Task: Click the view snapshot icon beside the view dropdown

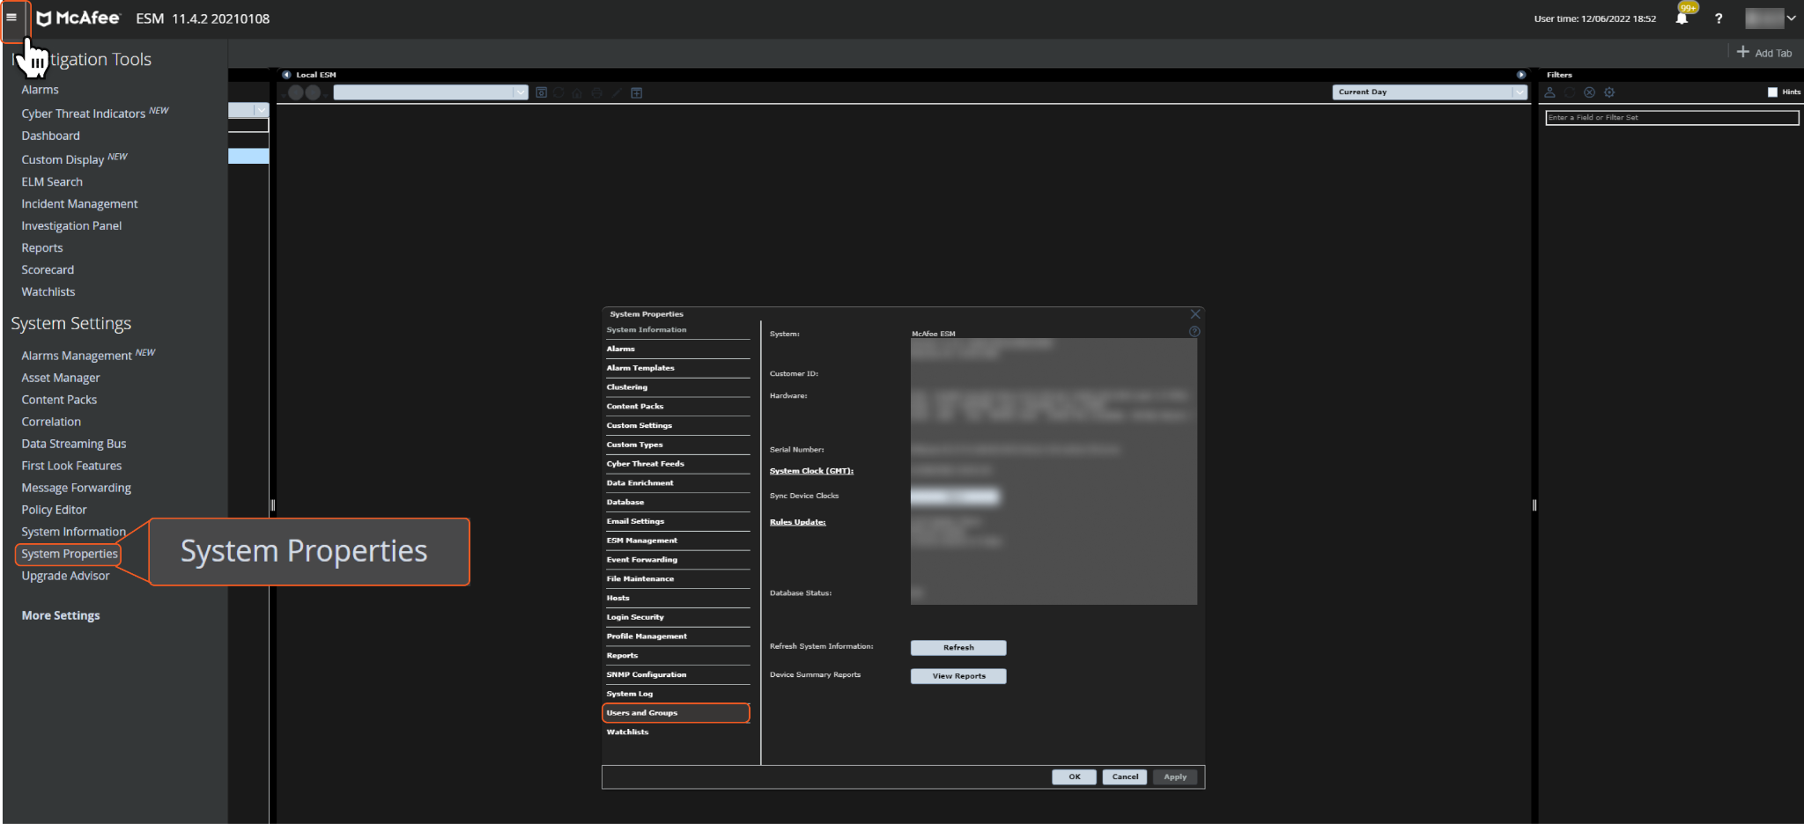Action: pyautogui.click(x=542, y=92)
